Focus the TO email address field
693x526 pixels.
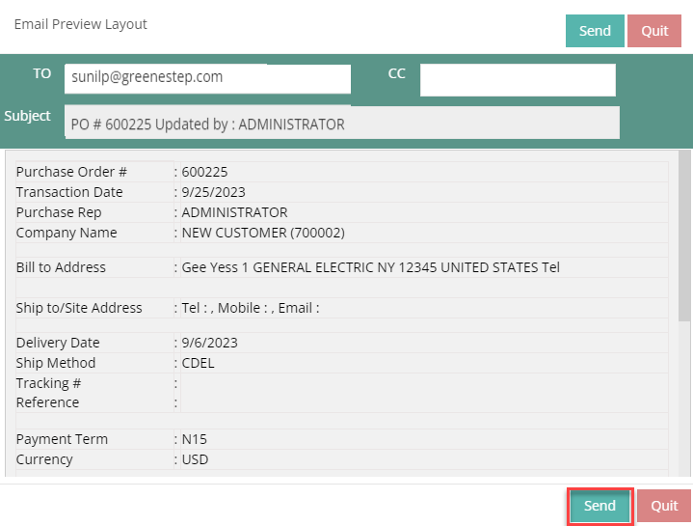pyautogui.click(x=207, y=78)
